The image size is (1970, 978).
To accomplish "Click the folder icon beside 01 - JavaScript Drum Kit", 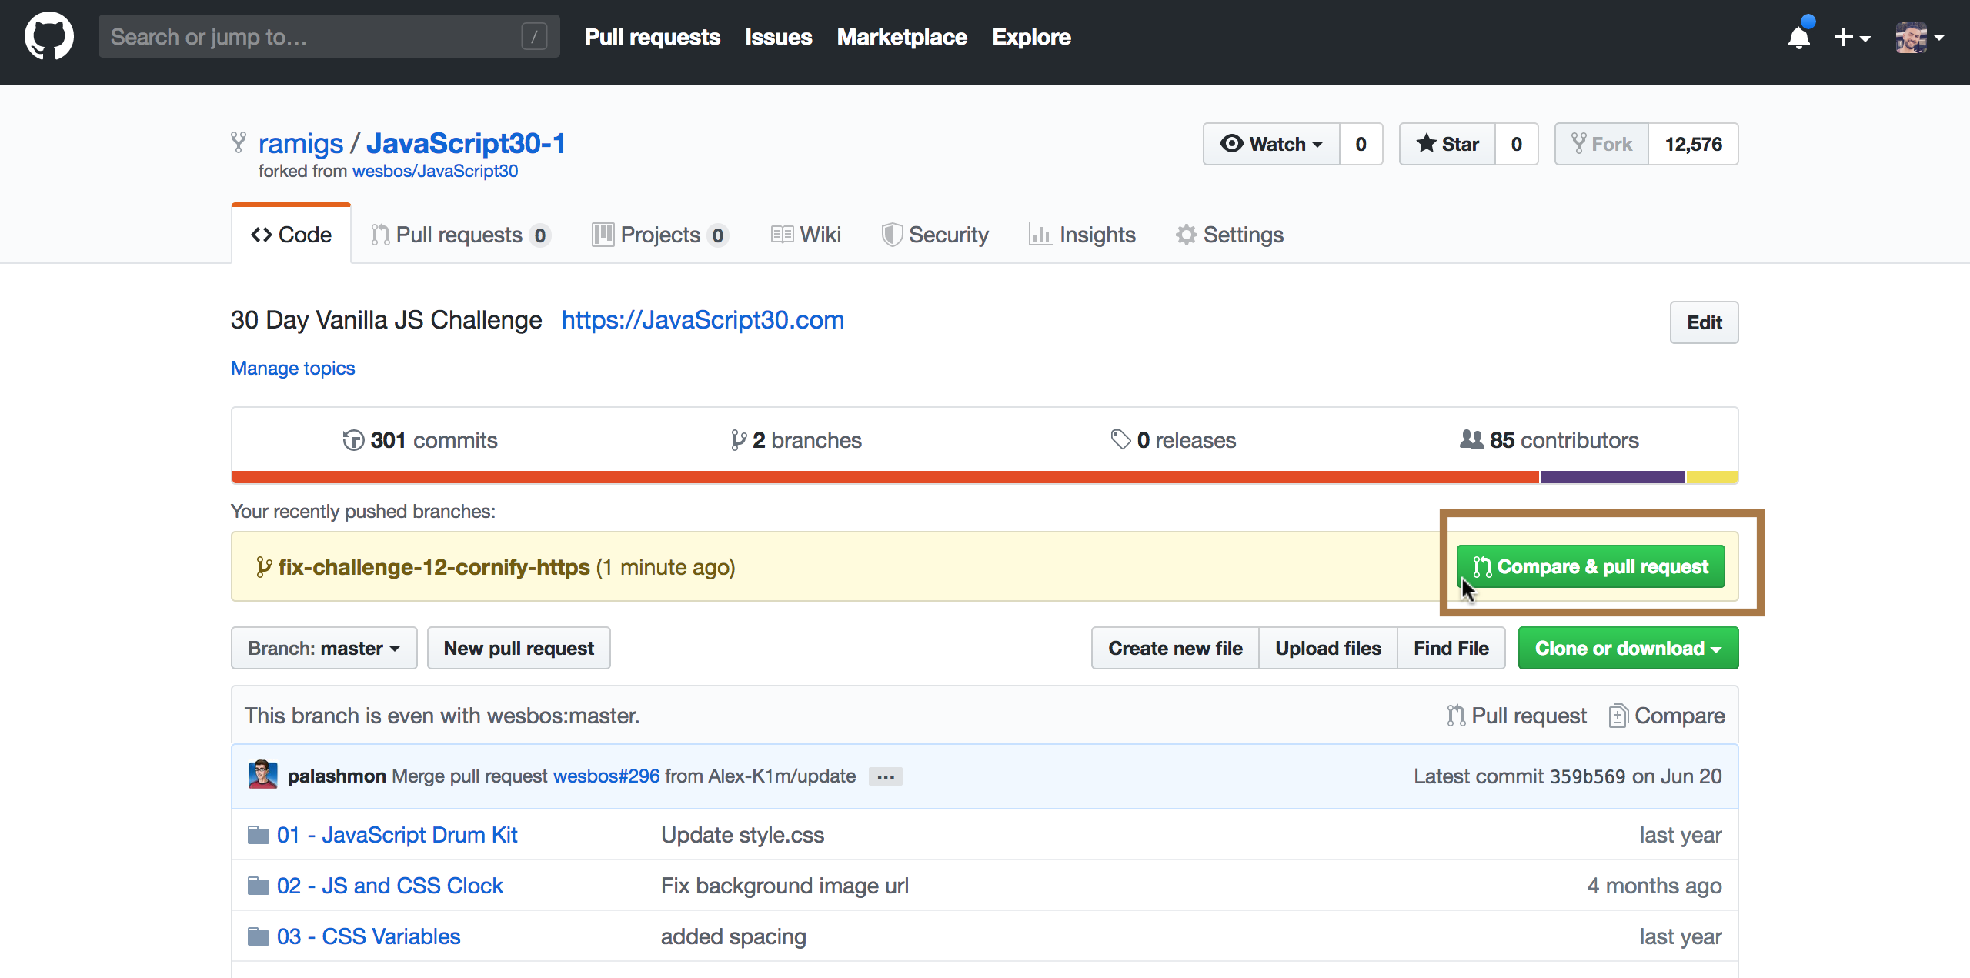I will coord(259,835).
